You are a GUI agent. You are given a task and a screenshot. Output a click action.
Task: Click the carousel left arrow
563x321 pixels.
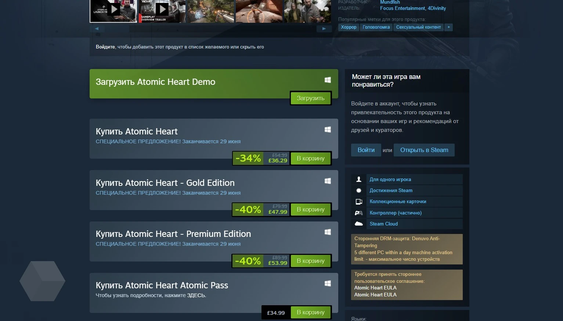[97, 29]
